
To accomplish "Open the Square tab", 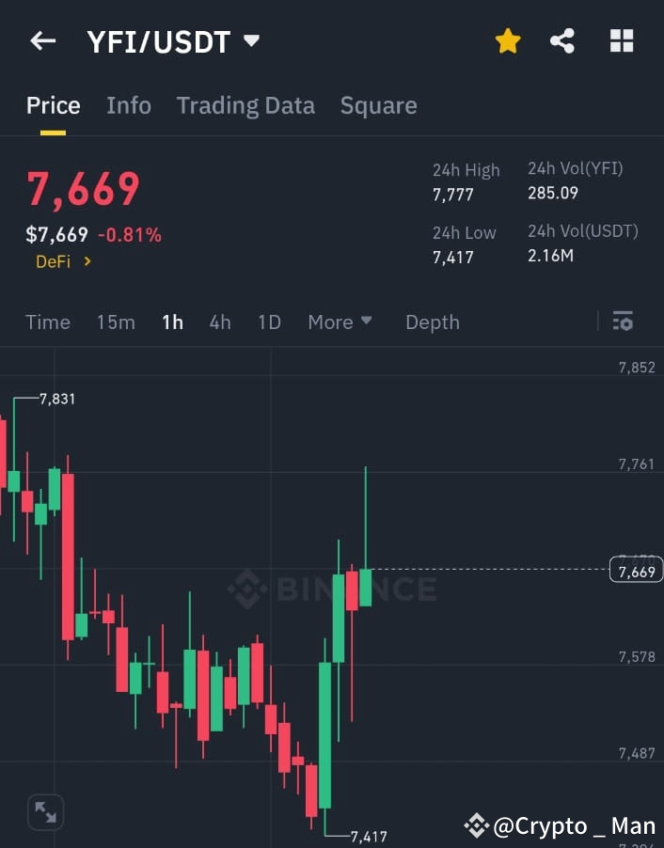I will (378, 105).
